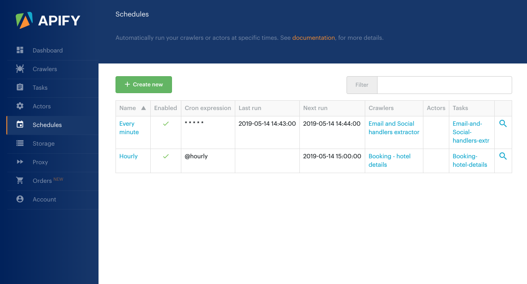
Task: Select the Crawlers sidebar icon
Action: pyautogui.click(x=20, y=69)
